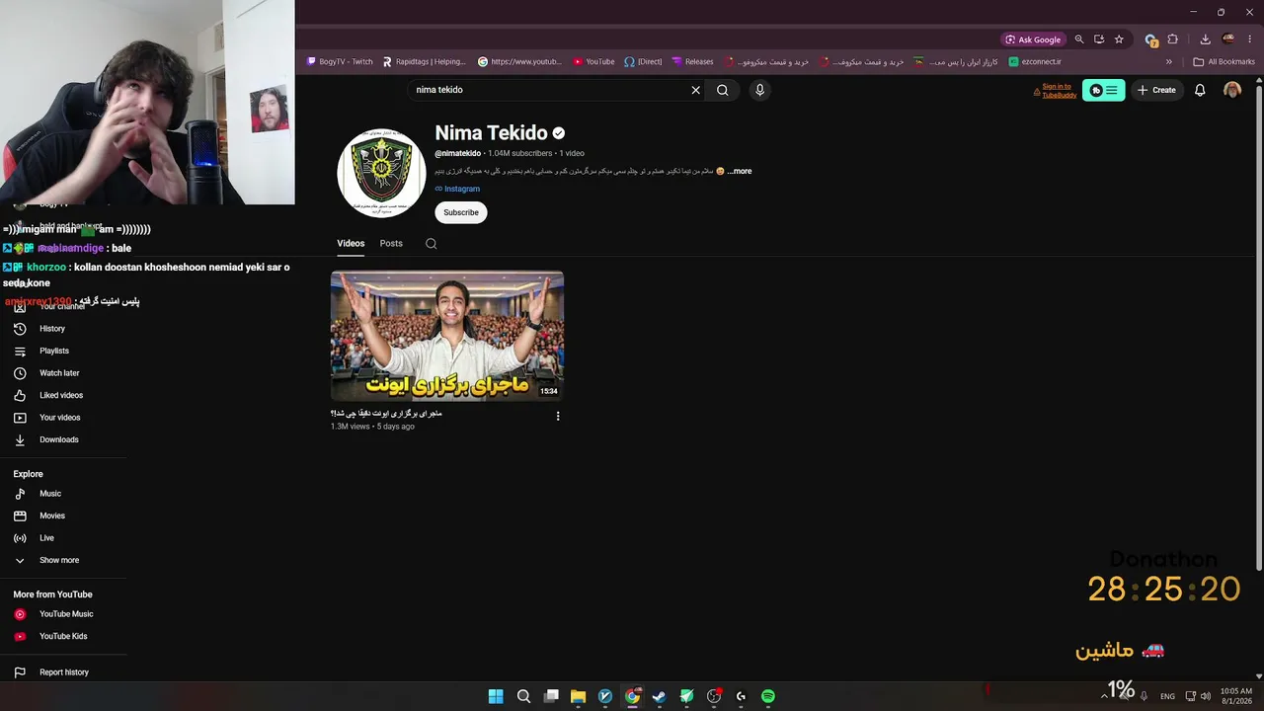
Task: Open the Chrome extensions puzzle icon
Action: pos(1173,39)
